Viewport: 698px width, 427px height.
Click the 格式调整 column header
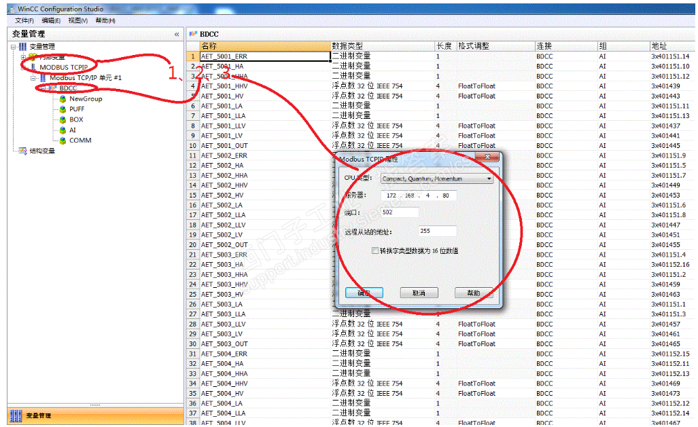(495, 45)
